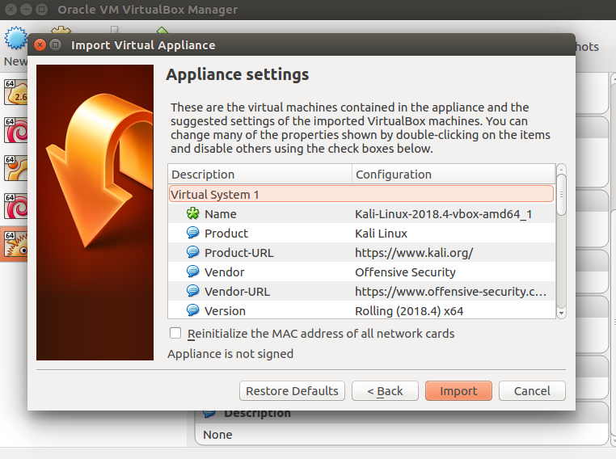Start the import with the Import button
The height and width of the screenshot is (459, 616).
pos(458,390)
